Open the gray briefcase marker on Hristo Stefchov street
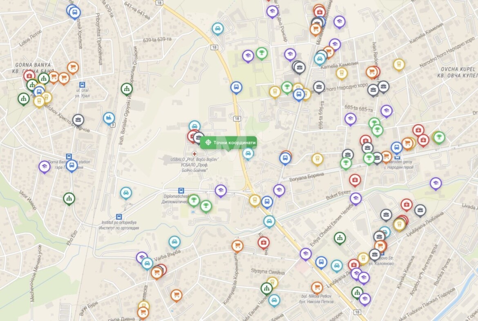This screenshot has height=321, width=478. tap(78, 120)
